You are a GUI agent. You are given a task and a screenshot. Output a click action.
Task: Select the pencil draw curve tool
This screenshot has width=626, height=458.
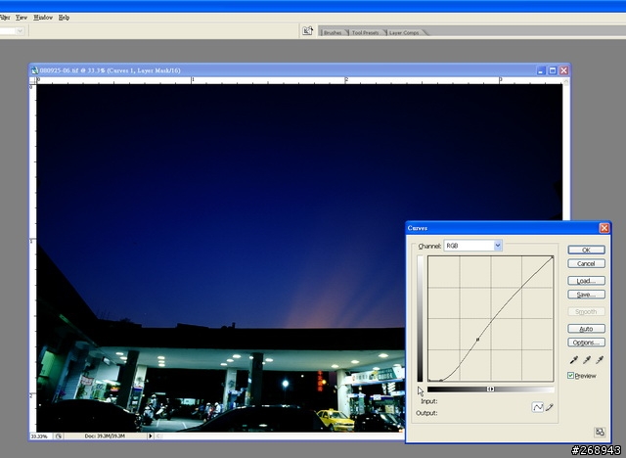(x=550, y=407)
